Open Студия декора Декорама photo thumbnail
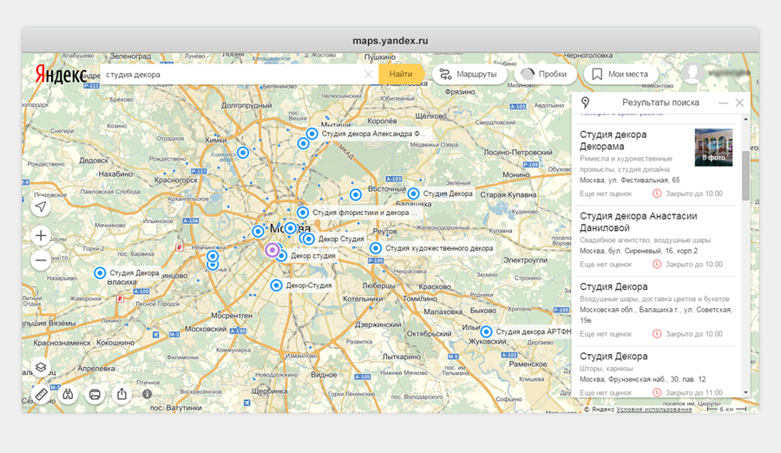 coord(713,148)
